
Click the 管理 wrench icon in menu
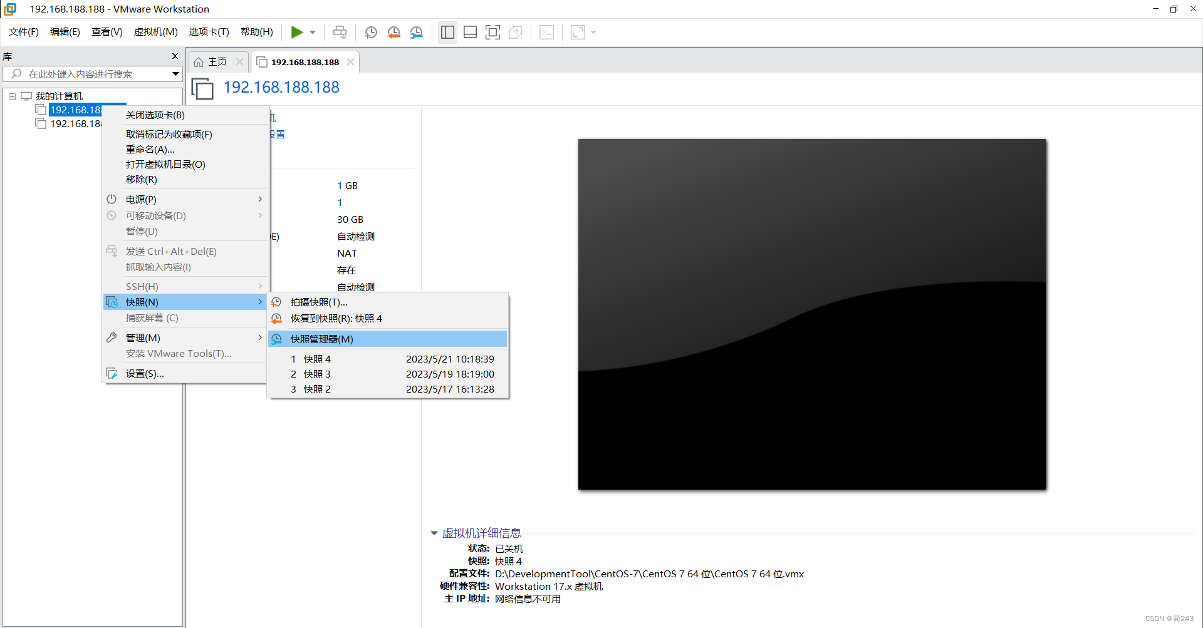[112, 337]
